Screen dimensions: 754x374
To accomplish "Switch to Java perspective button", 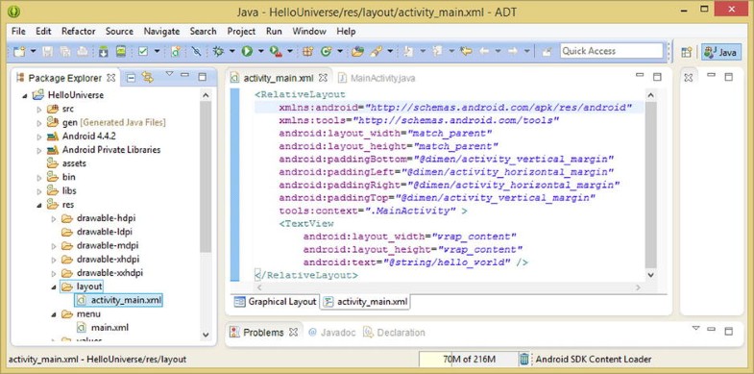I will (x=720, y=52).
